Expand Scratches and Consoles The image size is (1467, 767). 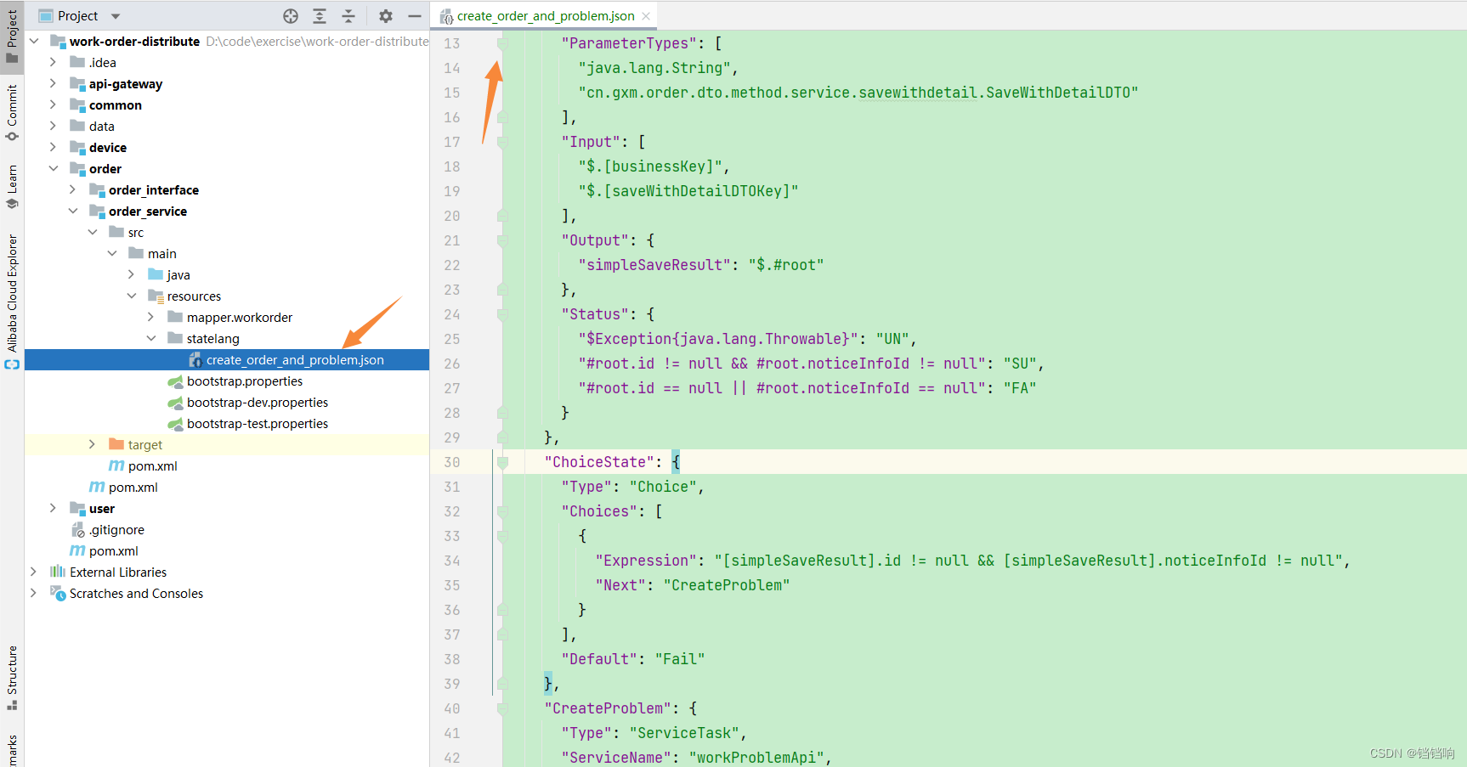coord(34,593)
